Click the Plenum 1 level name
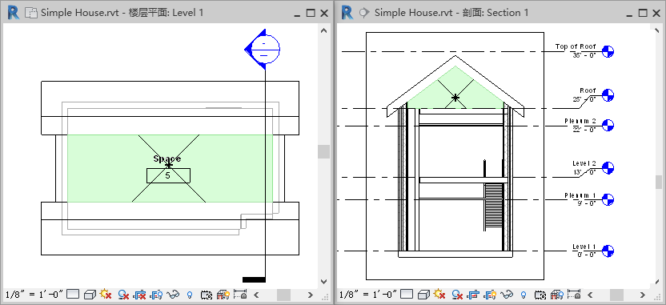 click(x=580, y=195)
